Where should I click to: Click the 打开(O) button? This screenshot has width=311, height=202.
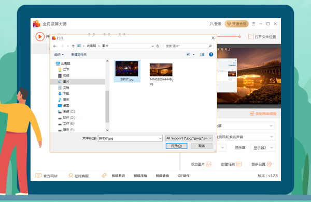click(x=177, y=146)
